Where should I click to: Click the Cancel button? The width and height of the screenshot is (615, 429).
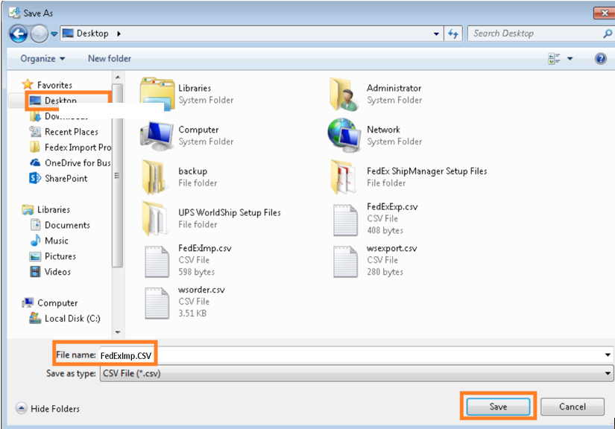573,407
